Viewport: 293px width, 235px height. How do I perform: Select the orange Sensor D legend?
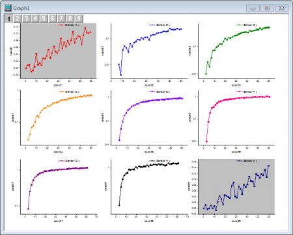[x=69, y=92]
